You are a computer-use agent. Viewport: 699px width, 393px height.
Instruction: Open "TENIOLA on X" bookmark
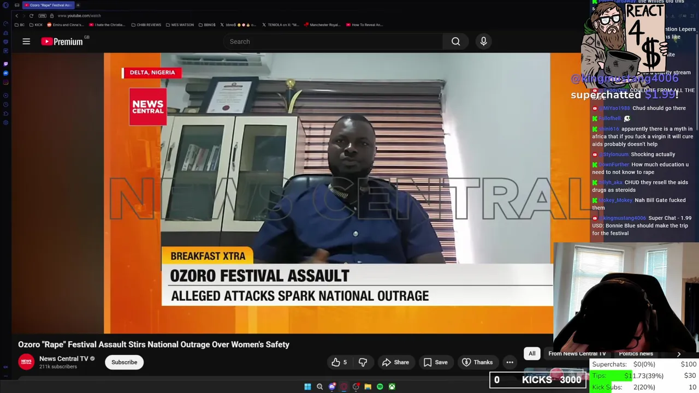click(280, 25)
